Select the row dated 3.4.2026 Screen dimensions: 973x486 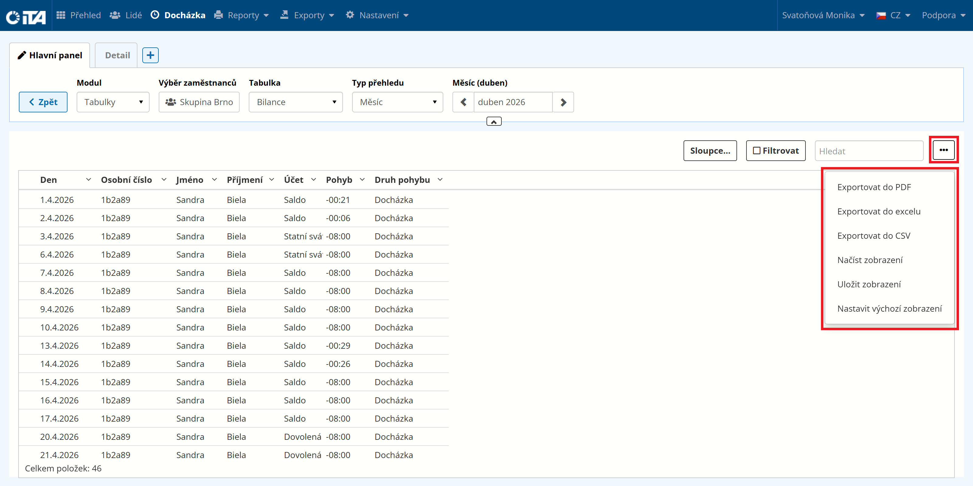[234, 236]
